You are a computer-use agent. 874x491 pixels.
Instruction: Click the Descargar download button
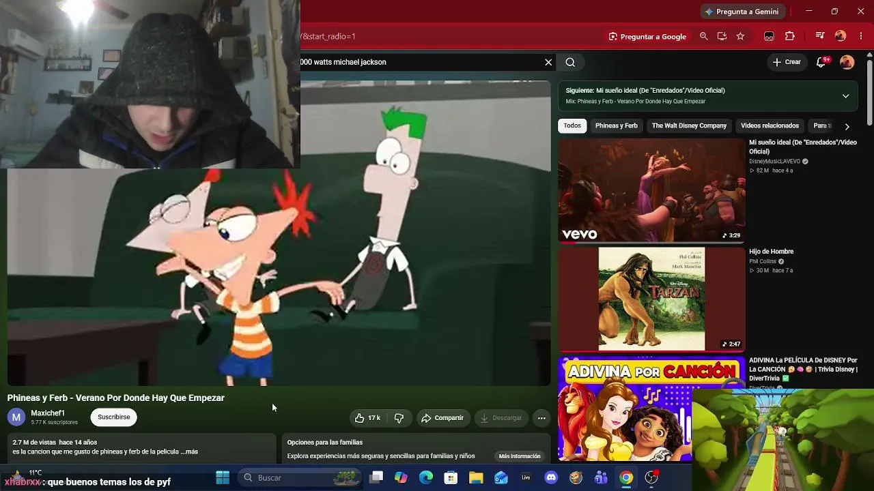coord(501,418)
